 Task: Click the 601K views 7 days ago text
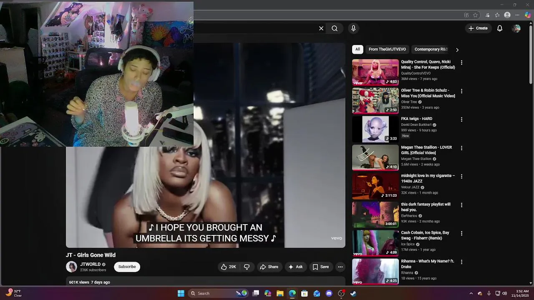(90, 282)
